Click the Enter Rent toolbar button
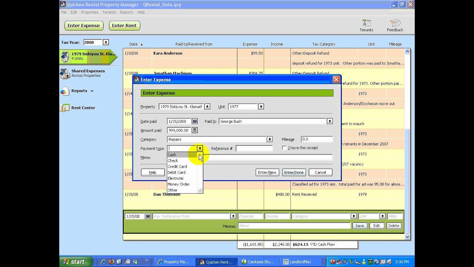This screenshot has width=474, height=267. tap(124, 26)
